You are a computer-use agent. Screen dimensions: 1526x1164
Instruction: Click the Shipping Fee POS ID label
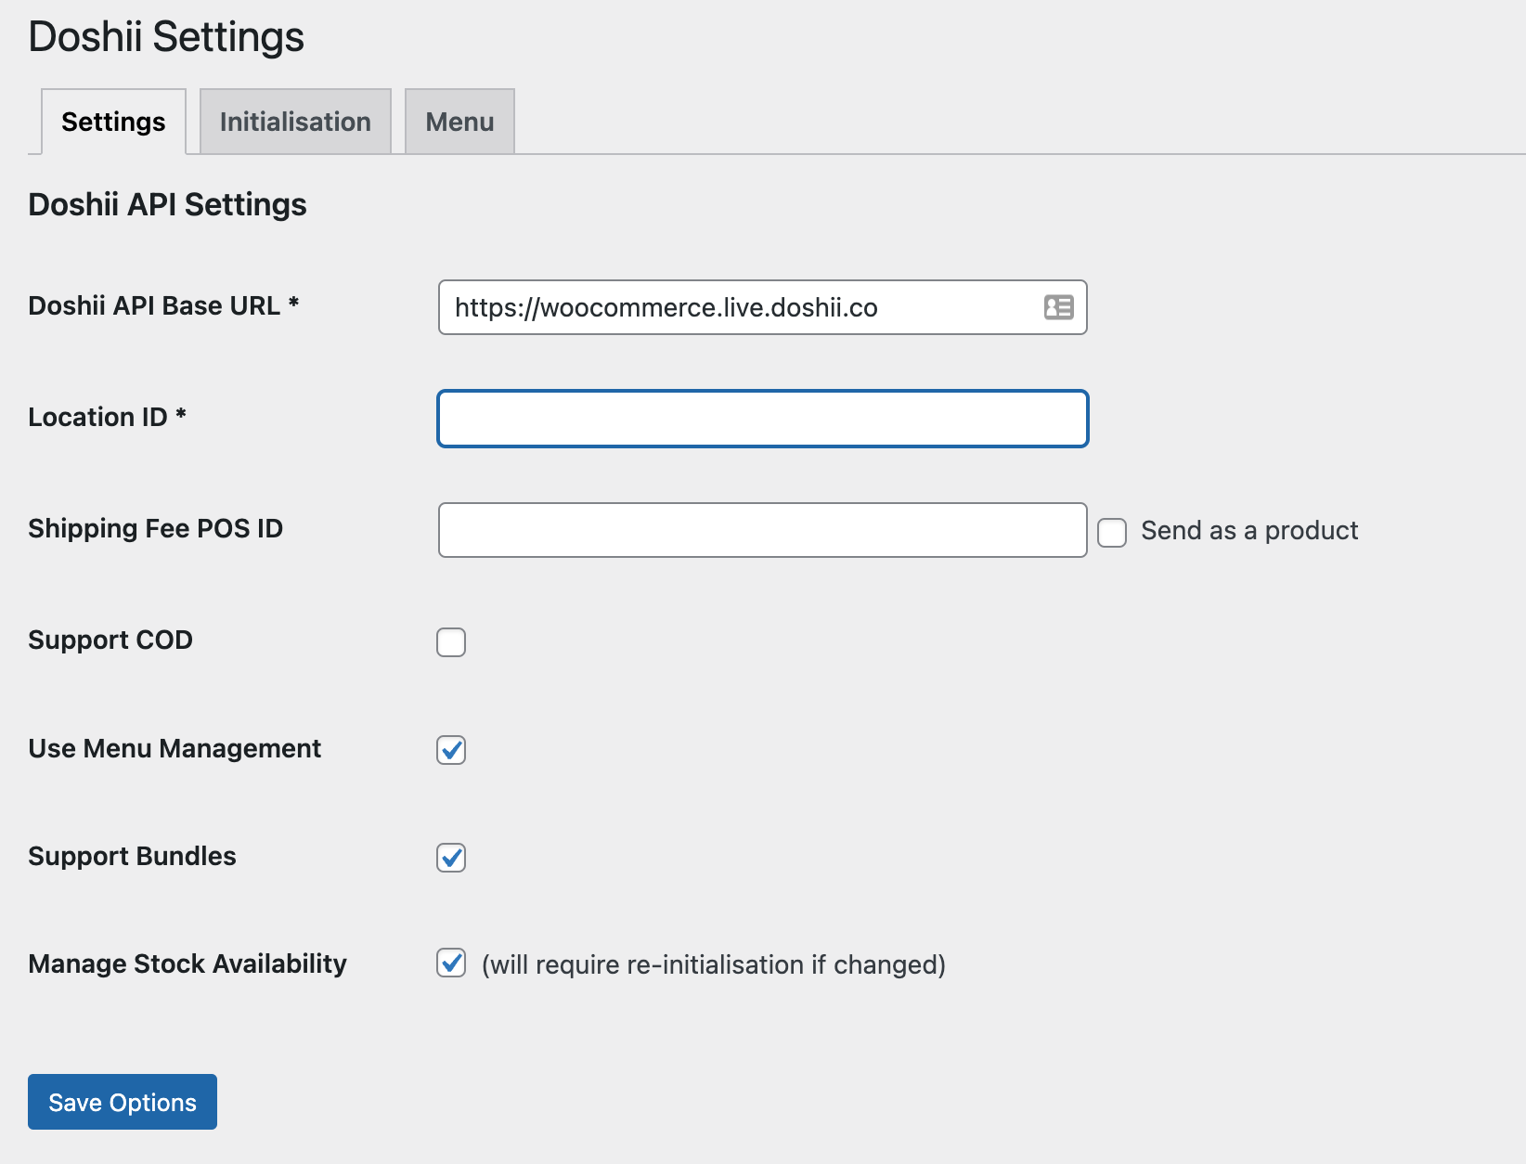pyautogui.click(x=155, y=529)
